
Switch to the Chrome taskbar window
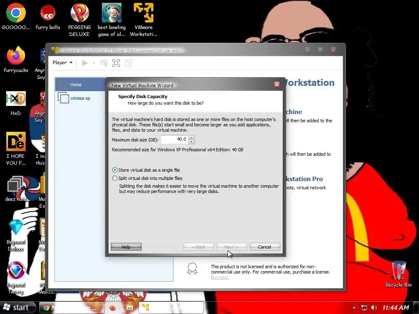(x=72, y=307)
